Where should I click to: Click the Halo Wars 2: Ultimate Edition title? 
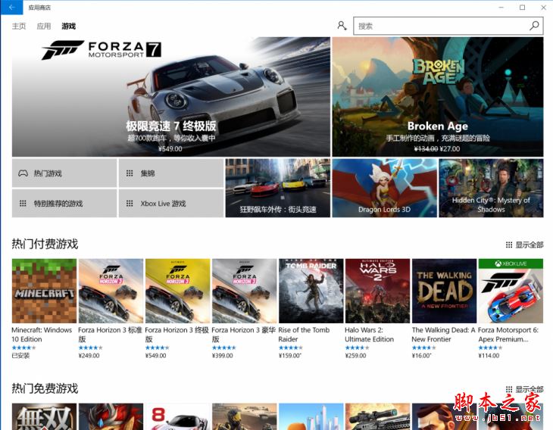pyautogui.click(x=369, y=335)
